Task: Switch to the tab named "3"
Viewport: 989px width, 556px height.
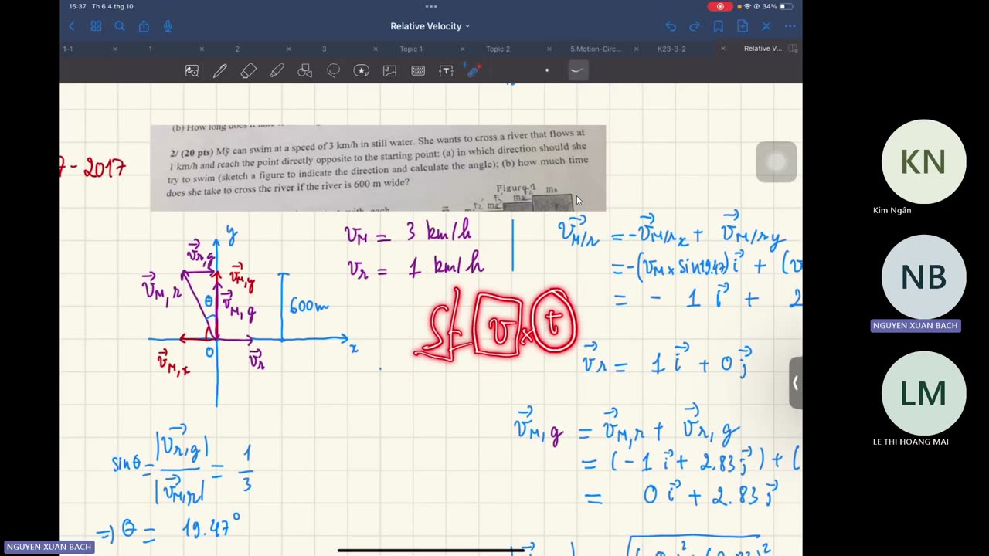Action: point(324,49)
